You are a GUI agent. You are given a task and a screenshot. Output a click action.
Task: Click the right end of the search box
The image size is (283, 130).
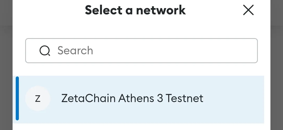click(249, 51)
